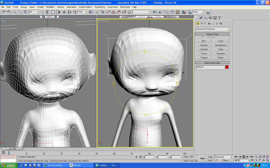270x168 pixels.
Task: Open the Standard Primitives dropdown
Action: tap(228, 29)
